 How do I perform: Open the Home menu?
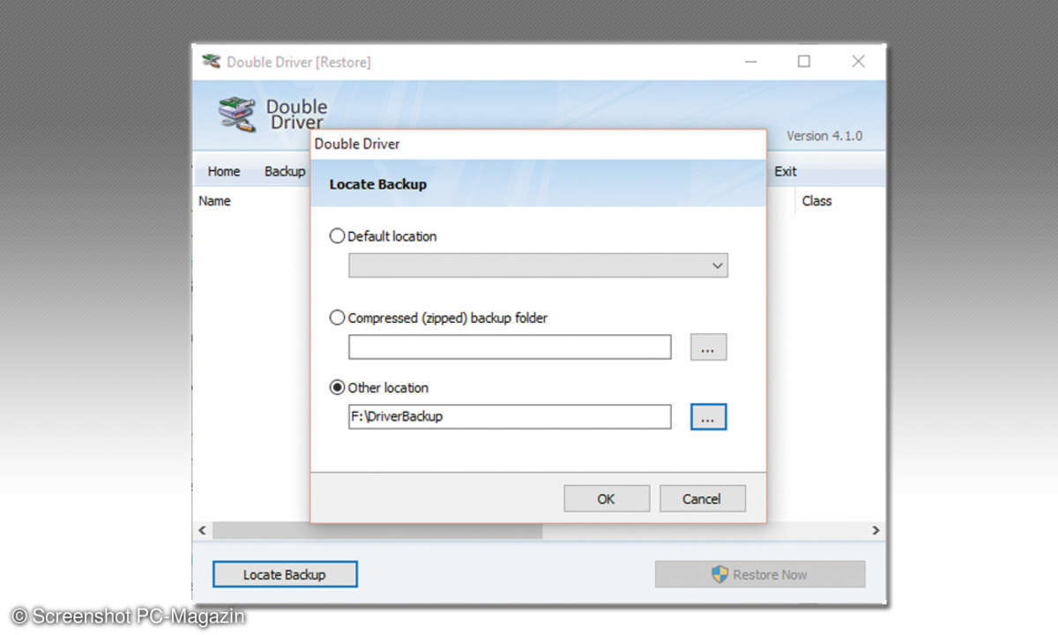[224, 171]
